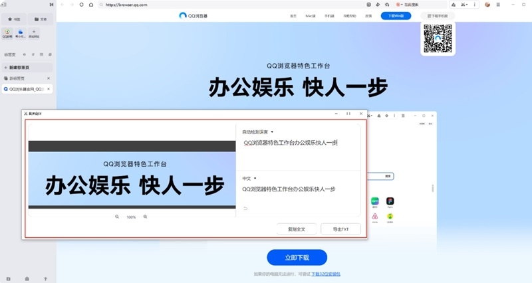Image resolution: width=532 pixels, height=283 pixels.
Task: Go back using the back arrow
Action: pyautogui.click(x=63, y=5)
